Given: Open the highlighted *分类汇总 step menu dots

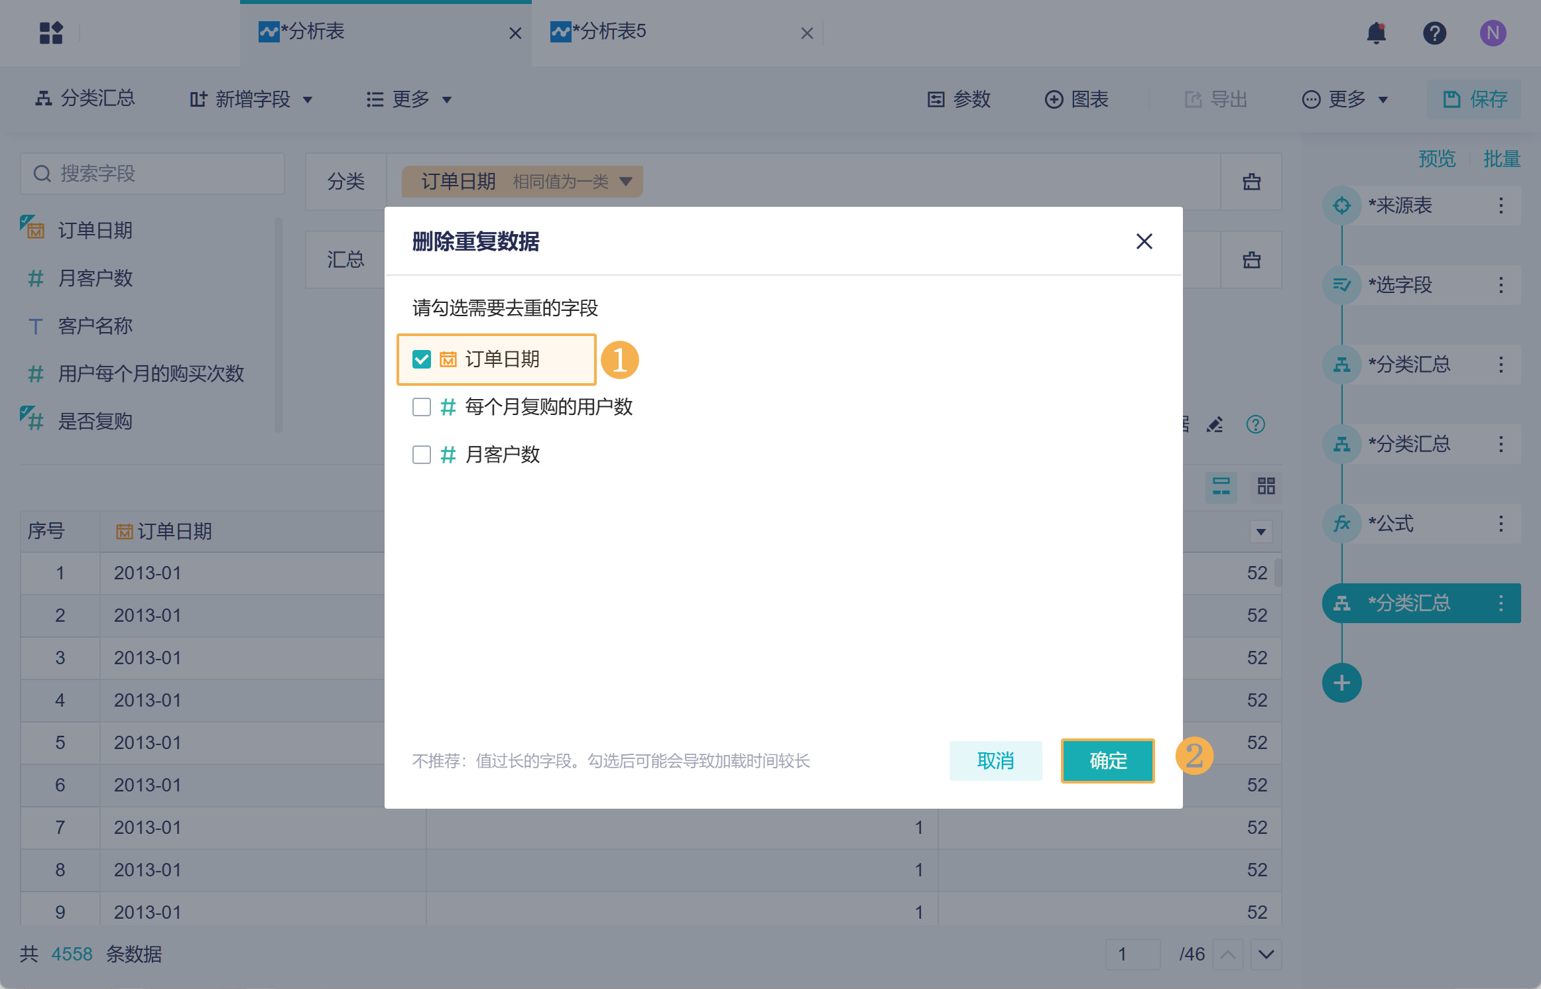Looking at the screenshot, I should 1501,603.
